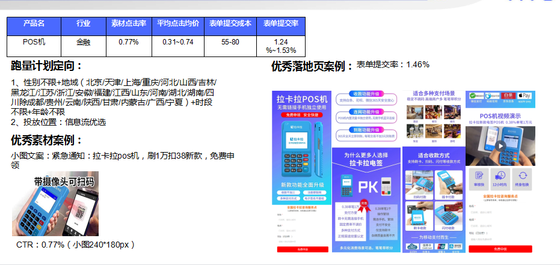
Task: Open the 插卡付款 photo tile
Action: click(x=449, y=184)
